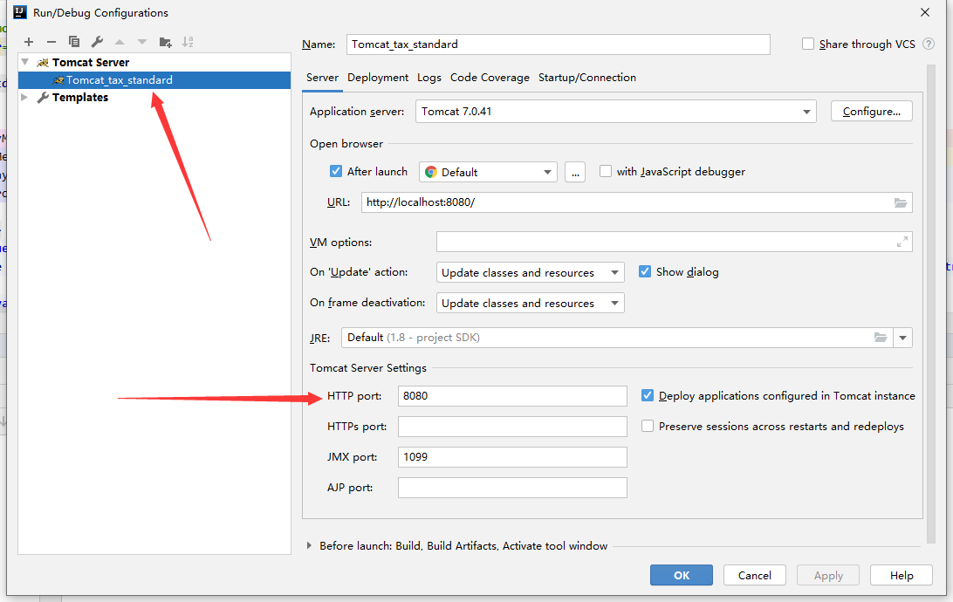
Task: Add a new configuration with plus icon
Action: (x=29, y=42)
